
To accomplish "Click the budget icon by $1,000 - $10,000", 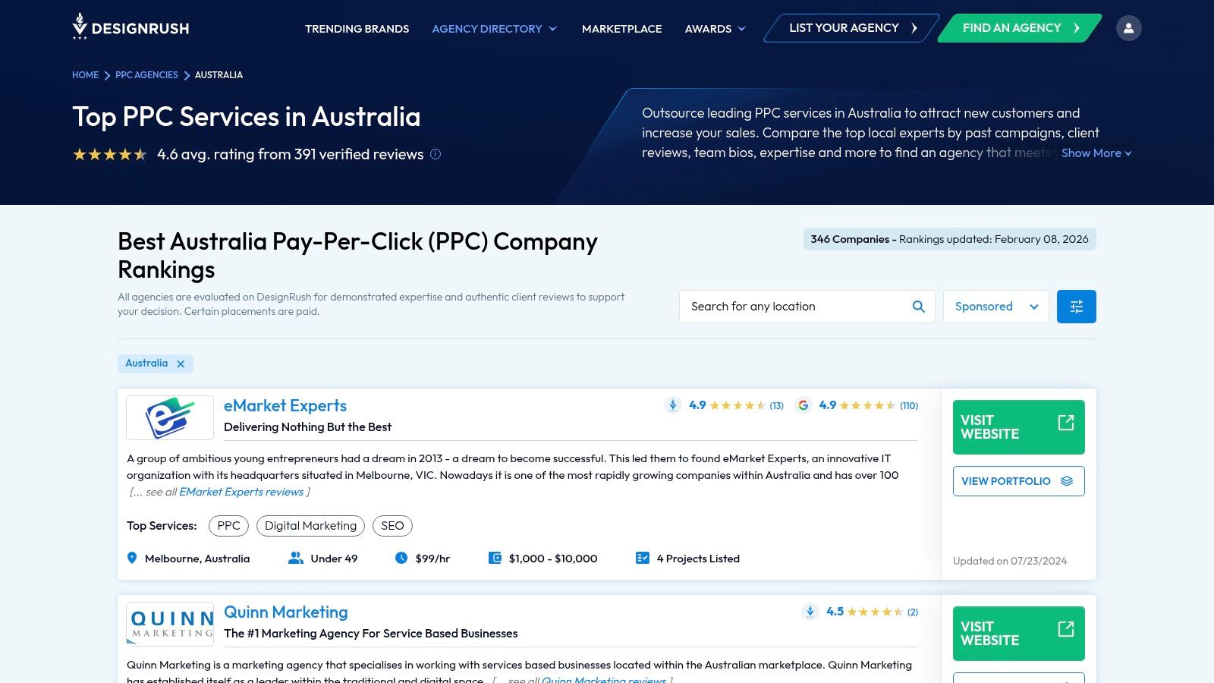I will [x=495, y=559].
